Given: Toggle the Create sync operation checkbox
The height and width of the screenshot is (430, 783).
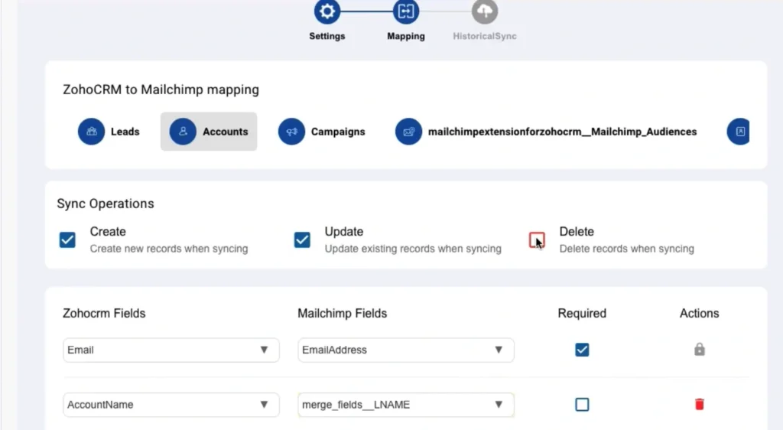Looking at the screenshot, I should [x=67, y=239].
